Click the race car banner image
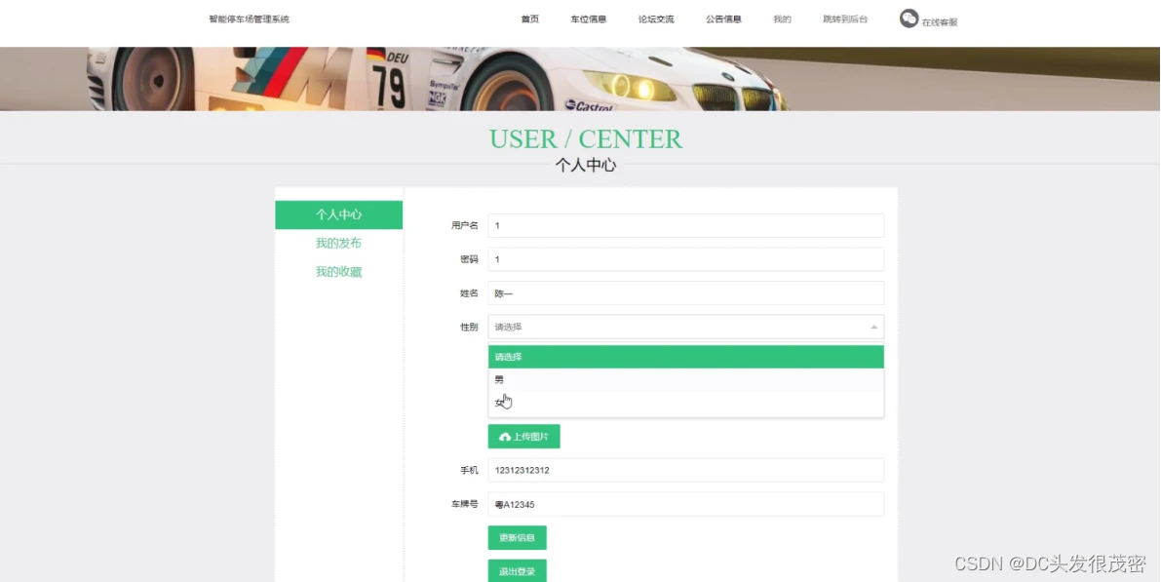 581,79
